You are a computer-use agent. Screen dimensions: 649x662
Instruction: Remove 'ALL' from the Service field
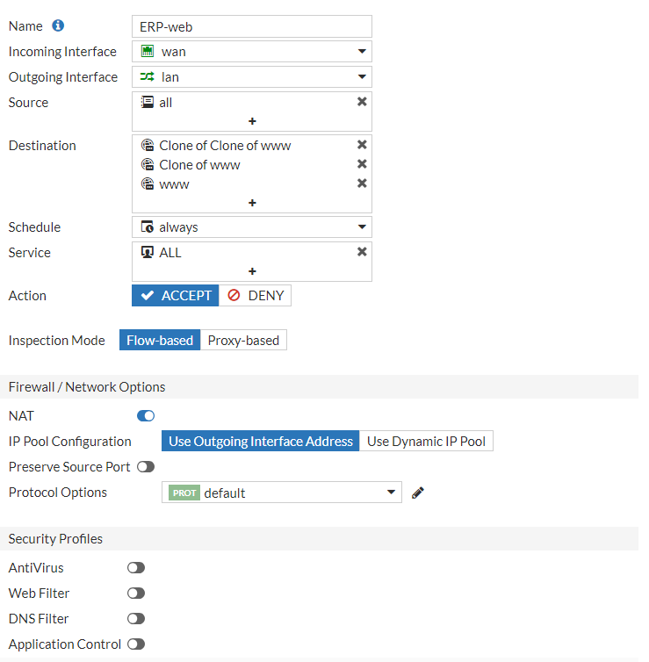click(362, 252)
